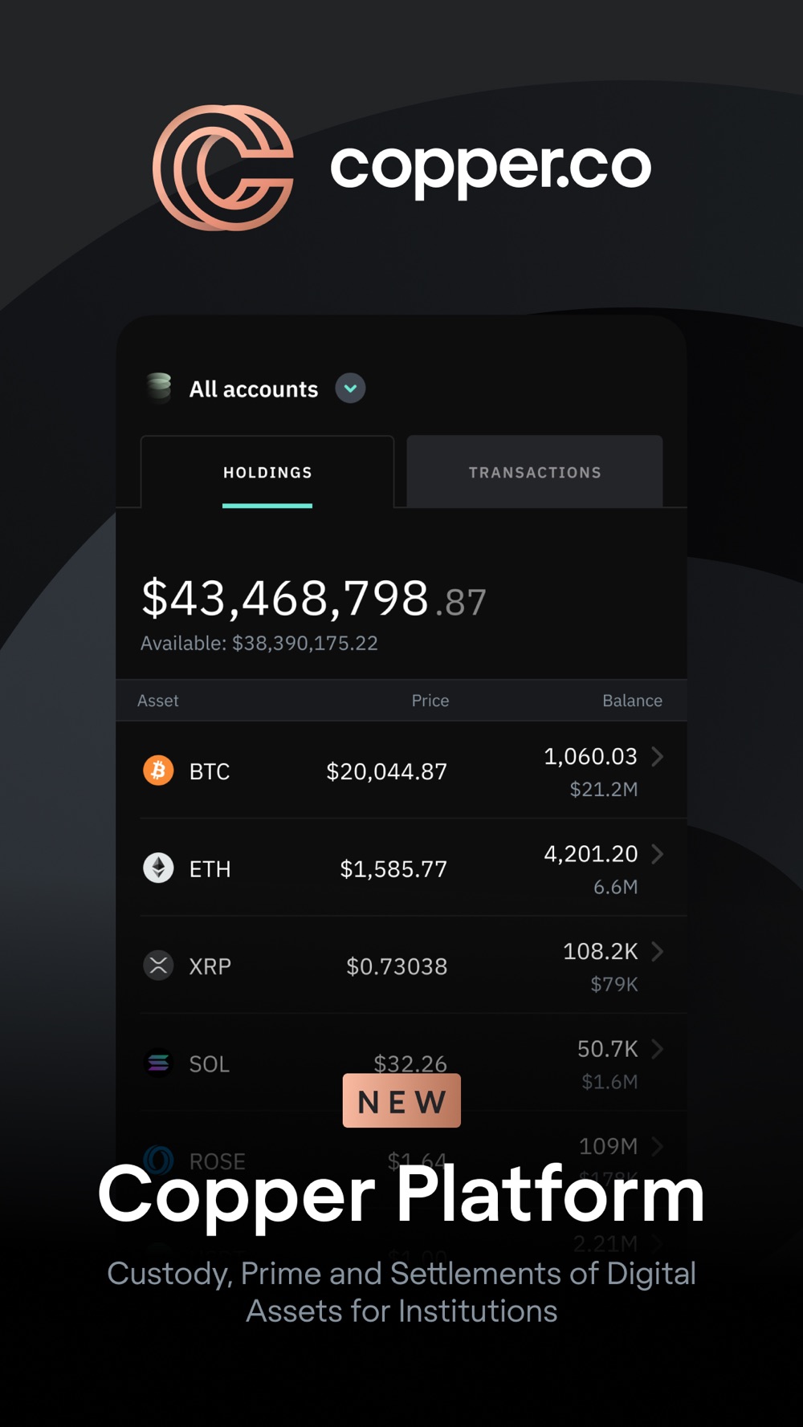803x1427 pixels.
Task: Open the All accounts dropdown arrow
Action: click(350, 388)
